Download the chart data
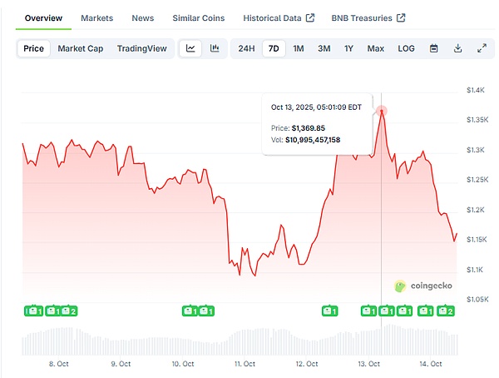Viewport: 499px width, 378px height. (457, 48)
